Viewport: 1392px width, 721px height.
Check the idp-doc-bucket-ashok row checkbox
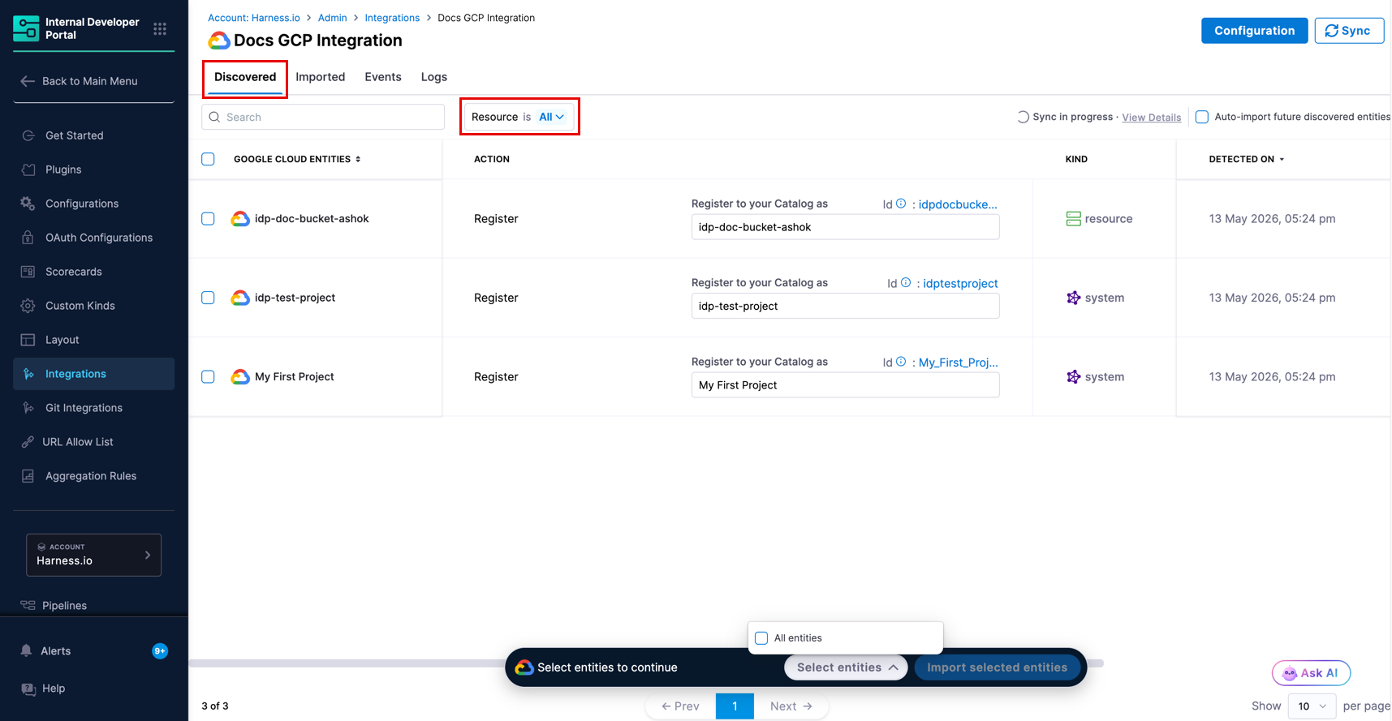tap(208, 219)
